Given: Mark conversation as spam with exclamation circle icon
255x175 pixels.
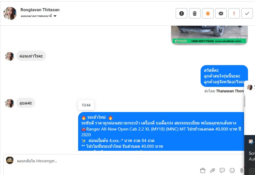Looking at the screenshot, I should click(181, 13).
